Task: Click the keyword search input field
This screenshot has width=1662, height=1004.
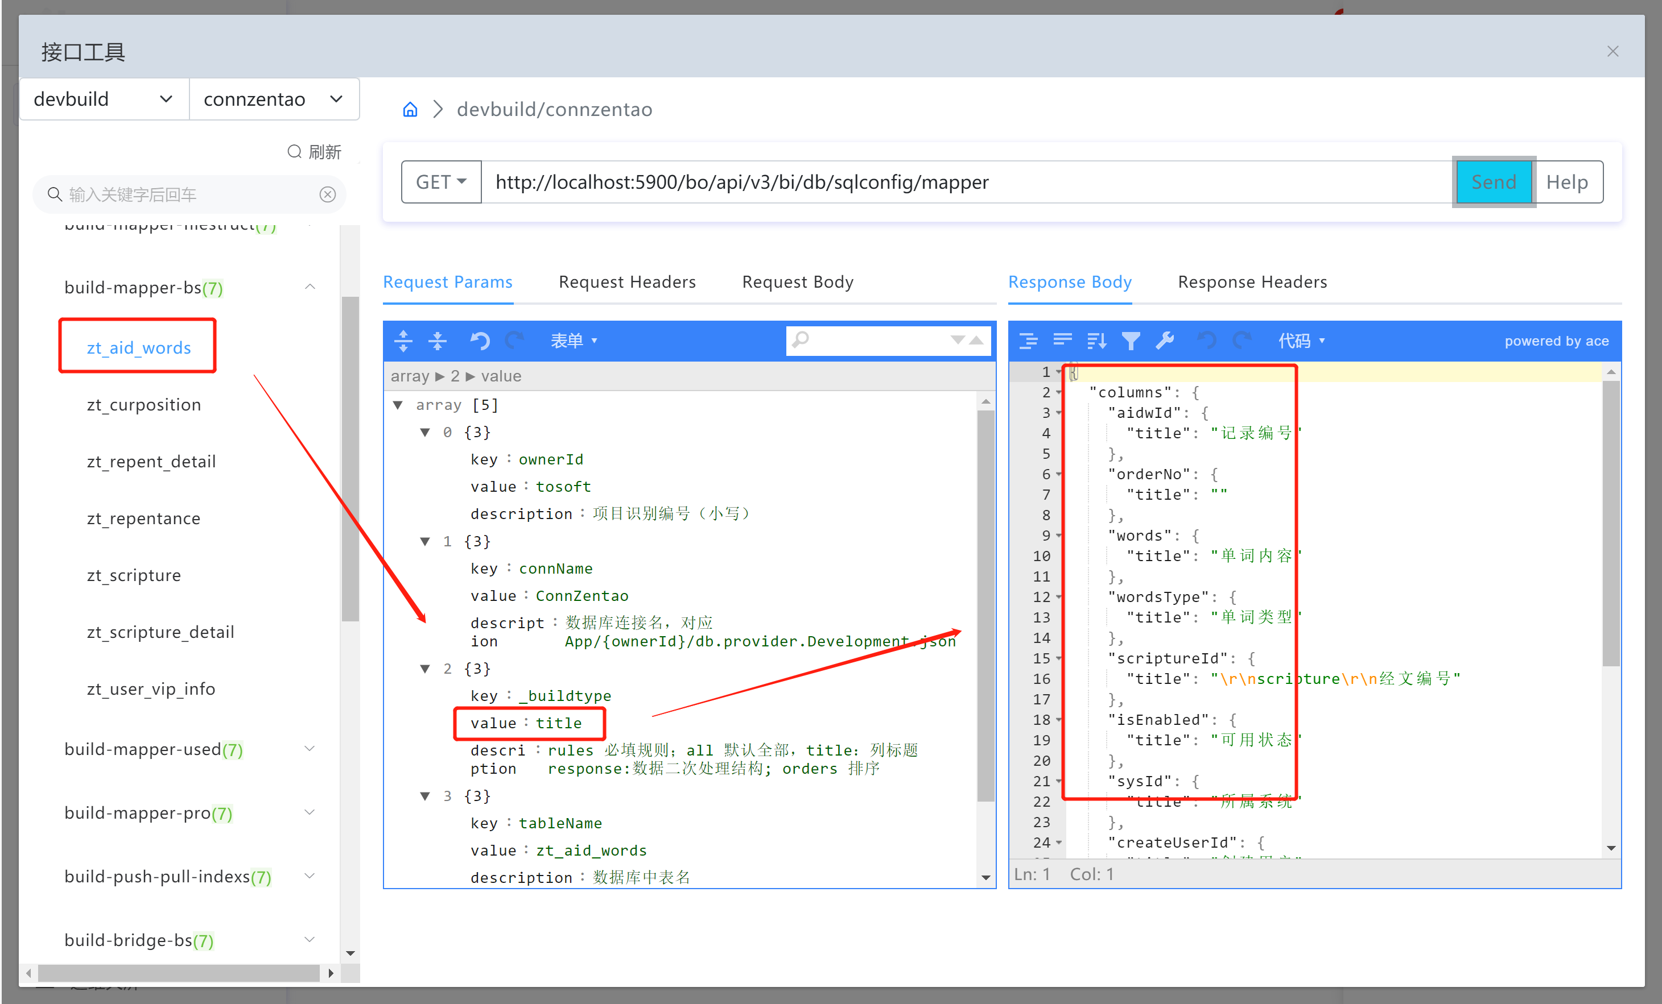Action: tap(191, 195)
